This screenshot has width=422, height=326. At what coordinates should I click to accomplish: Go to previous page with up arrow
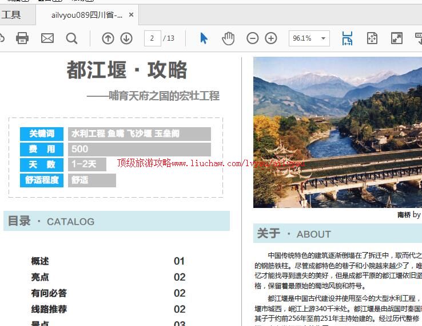pyautogui.click(x=108, y=38)
